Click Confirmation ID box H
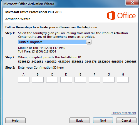Screen dimensions: 139x125 (123, 80)
